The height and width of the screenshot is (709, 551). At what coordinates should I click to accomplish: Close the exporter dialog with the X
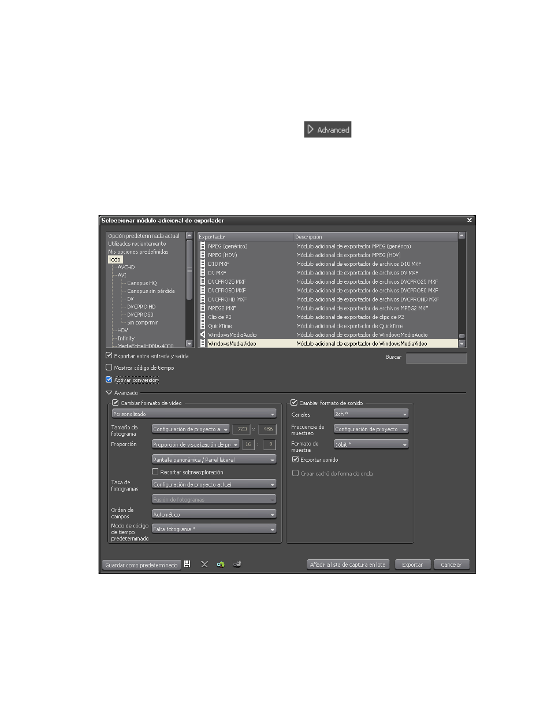pos(469,220)
